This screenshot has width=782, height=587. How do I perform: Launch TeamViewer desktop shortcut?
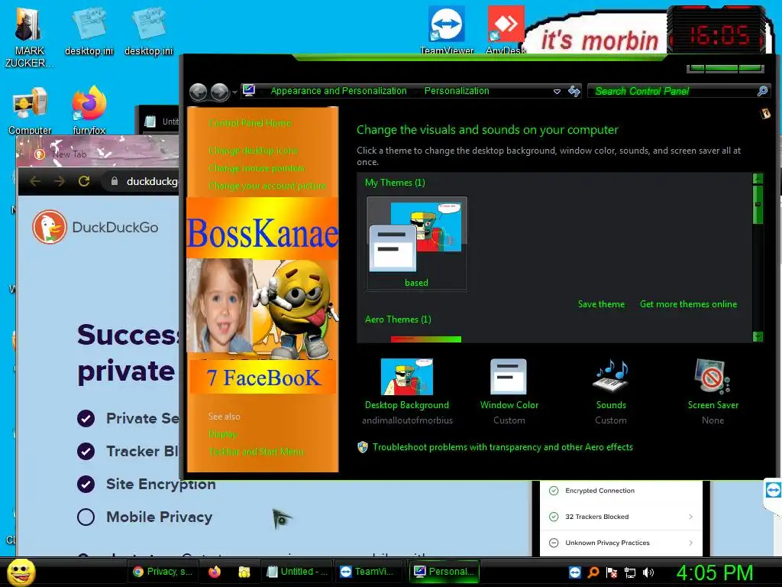446,30
